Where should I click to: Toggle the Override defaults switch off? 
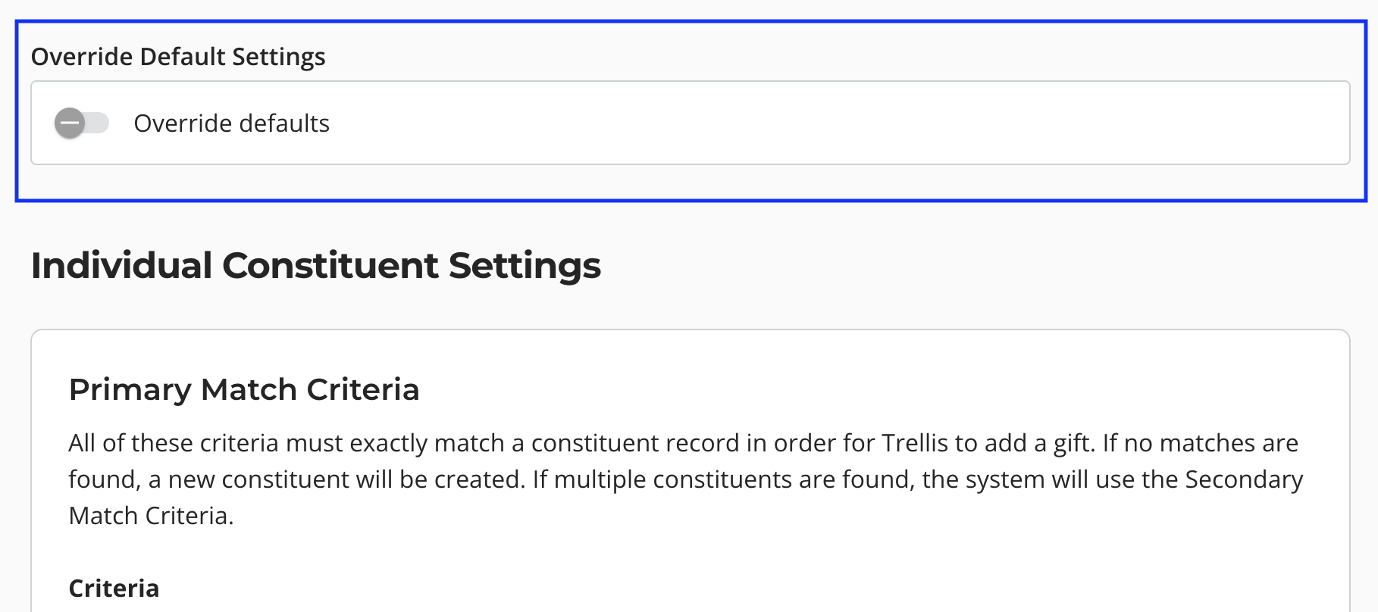(83, 122)
